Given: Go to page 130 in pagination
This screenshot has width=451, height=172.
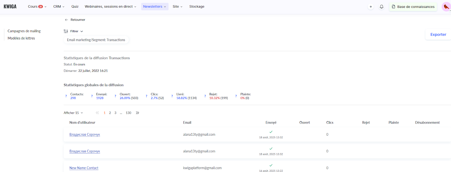Looking at the screenshot, I should coord(128,113).
